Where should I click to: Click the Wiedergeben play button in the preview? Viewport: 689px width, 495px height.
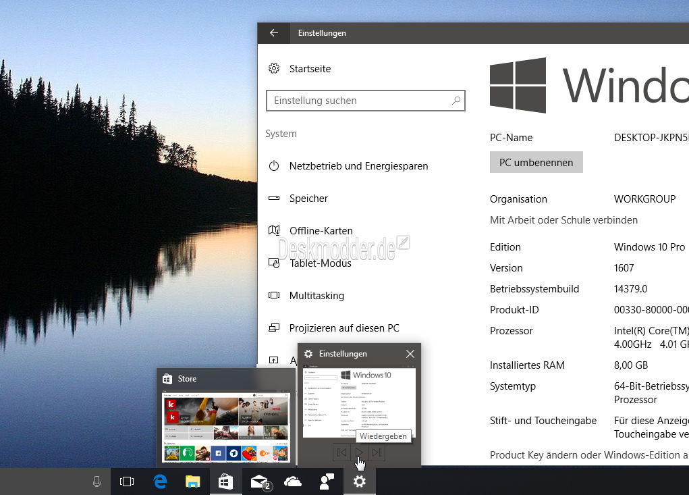coord(359,452)
